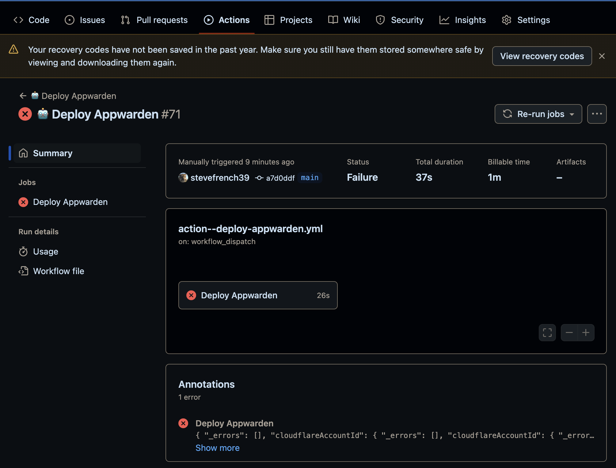Dismiss the recovery codes warning banner
This screenshot has height=468, width=616.
(x=602, y=56)
